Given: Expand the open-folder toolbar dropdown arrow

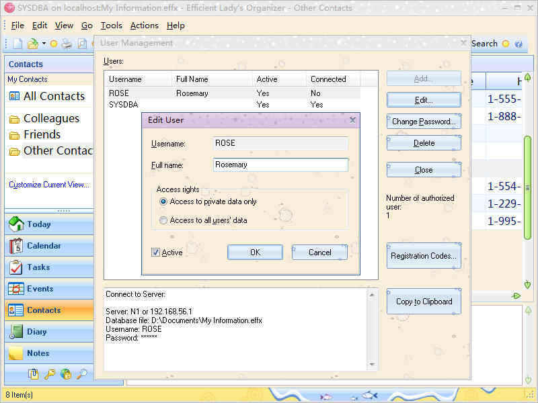Looking at the screenshot, I should pos(44,44).
